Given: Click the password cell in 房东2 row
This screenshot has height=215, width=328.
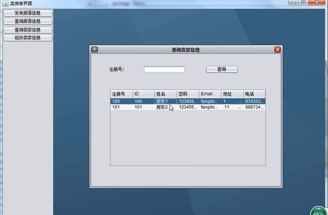Looking at the screenshot, I should [x=188, y=107].
